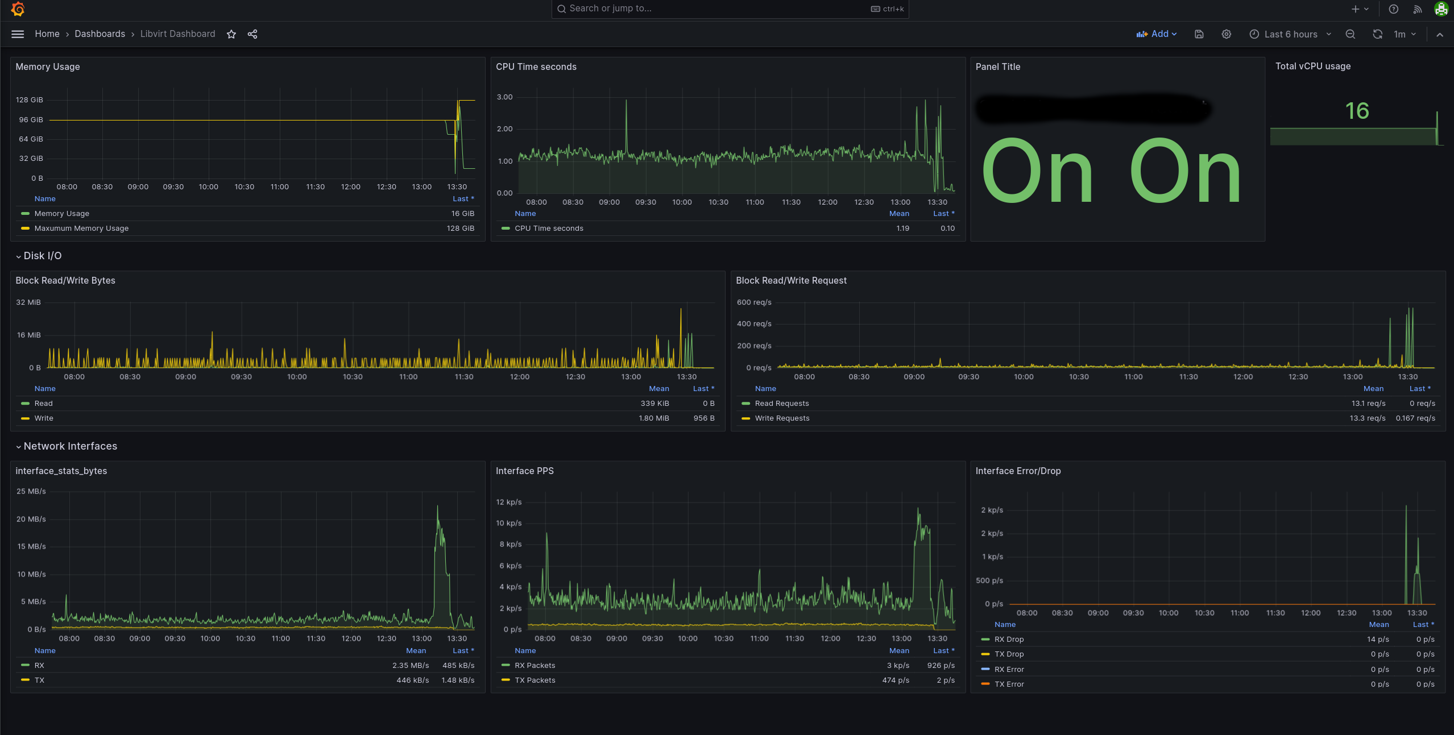This screenshot has height=735, width=1454.
Task: Toggle Maxumum Memory Usage series visibility
Action: point(81,229)
